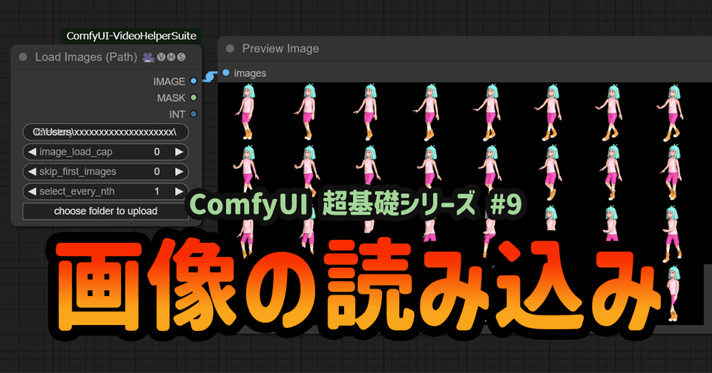Click the C:\Users directory path field

(x=106, y=132)
